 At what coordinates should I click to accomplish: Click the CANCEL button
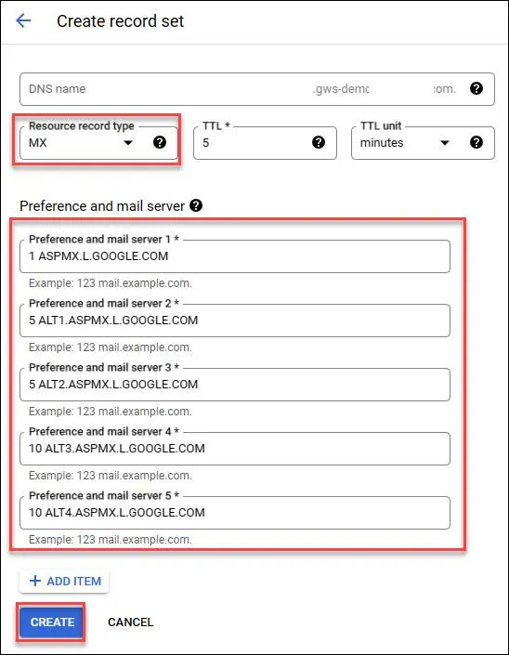click(131, 622)
